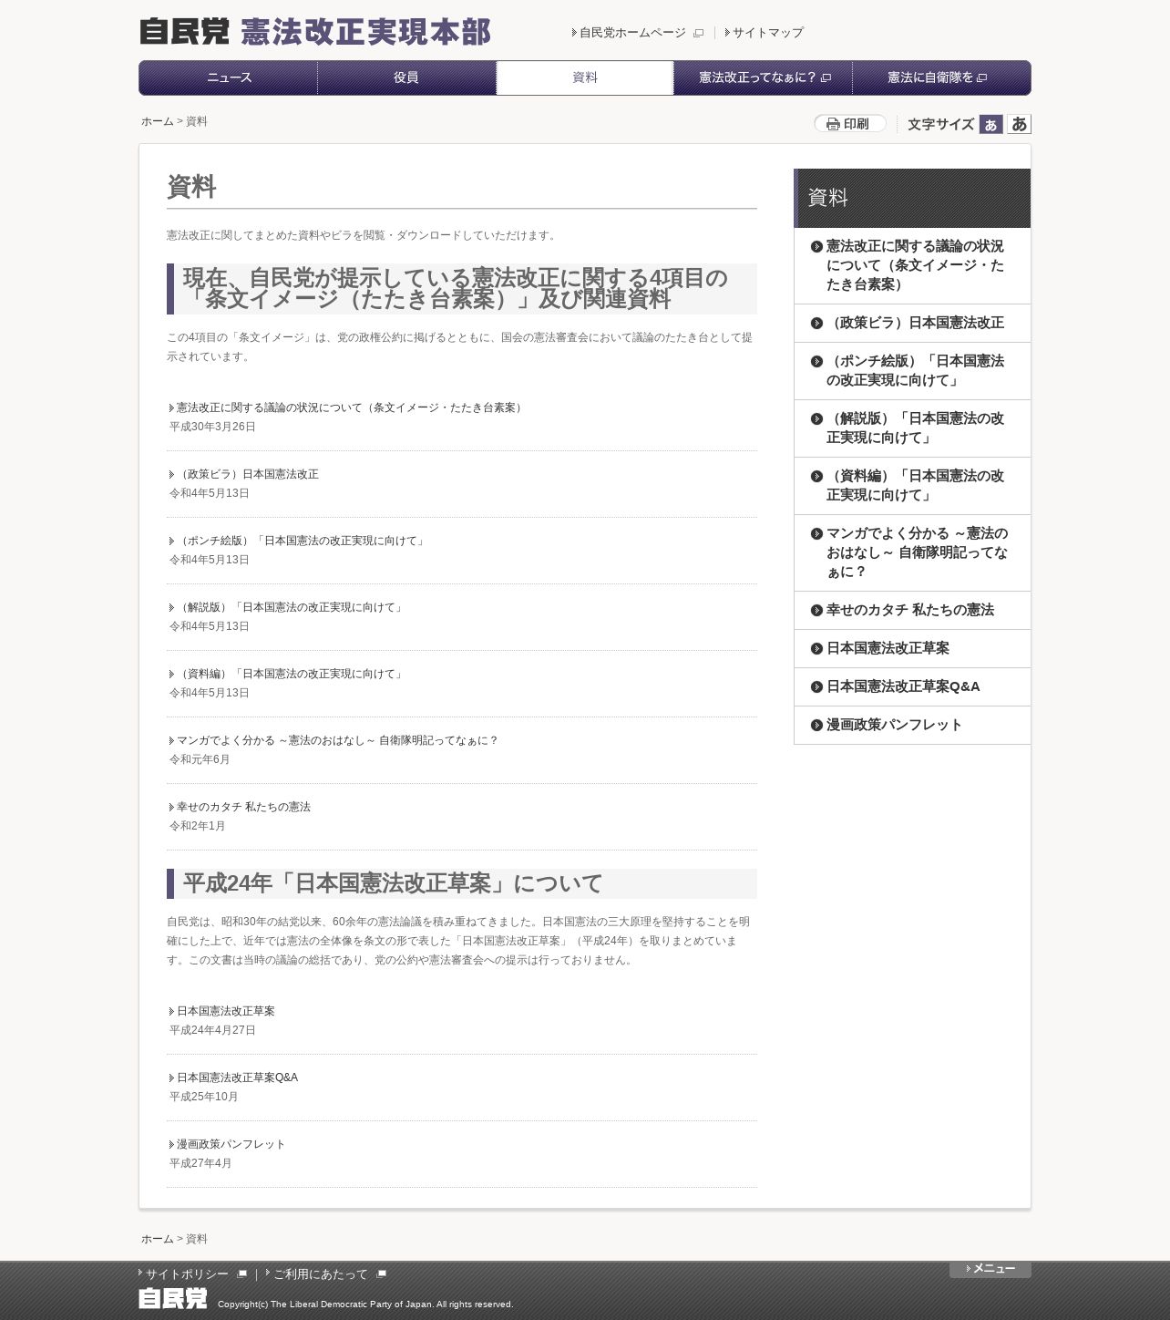The image size is (1170, 1320).
Task: Click the external-window icon beside ご利用にあたって
Action: pos(381,1274)
